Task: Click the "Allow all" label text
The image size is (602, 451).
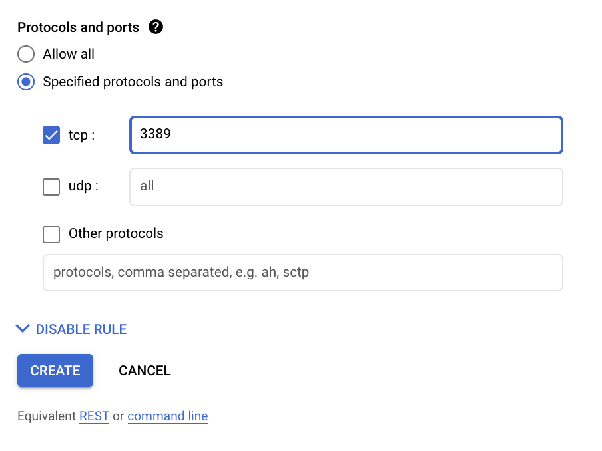Action: [x=69, y=54]
